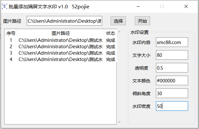This screenshot has width=199, height=129.
Task: Click the 序号 column header
Action: tap(11, 33)
